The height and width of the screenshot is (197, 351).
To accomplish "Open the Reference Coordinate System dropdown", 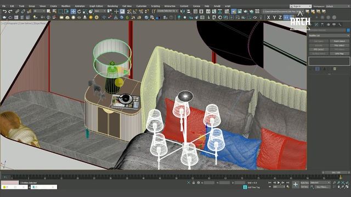I will (x=100, y=11).
